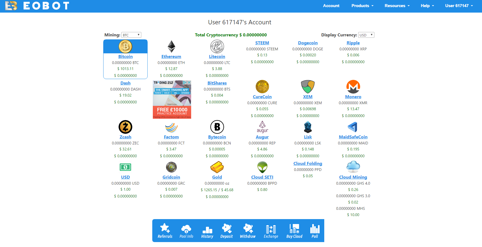The height and width of the screenshot is (247, 482).
Task: Expand the Products menu
Action: click(362, 6)
